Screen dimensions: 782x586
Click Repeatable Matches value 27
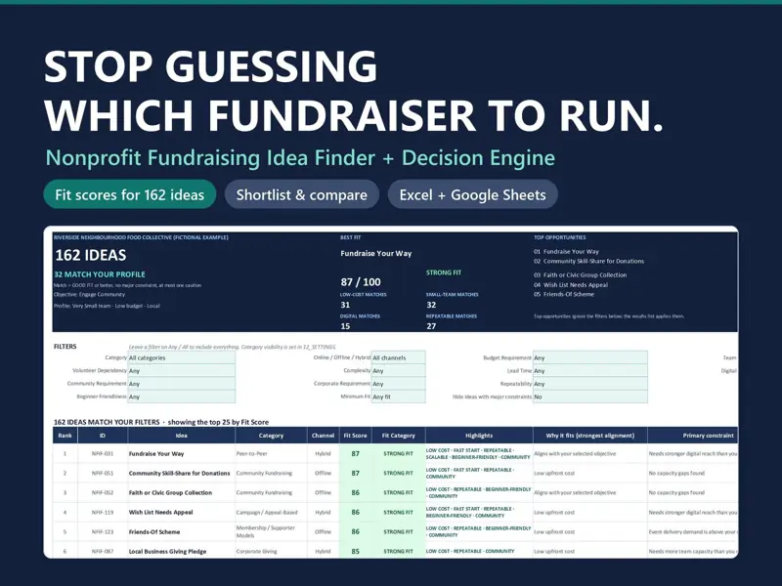(x=431, y=326)
